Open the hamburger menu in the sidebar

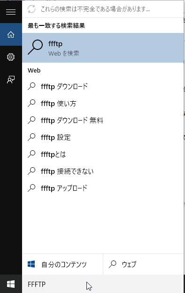coord(11,12)
